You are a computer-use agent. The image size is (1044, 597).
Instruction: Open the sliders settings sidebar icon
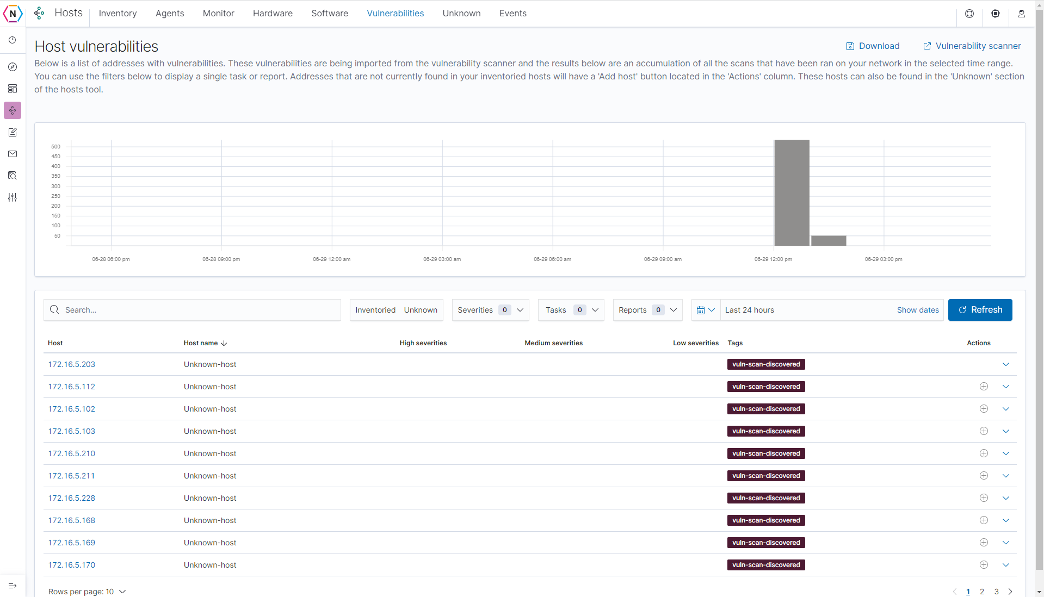(x=13, y=197)
